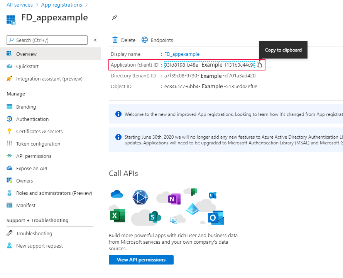The width and height of the screenshot is (343, 278).
Task: Click the View API permissions button
Action: 141,260
